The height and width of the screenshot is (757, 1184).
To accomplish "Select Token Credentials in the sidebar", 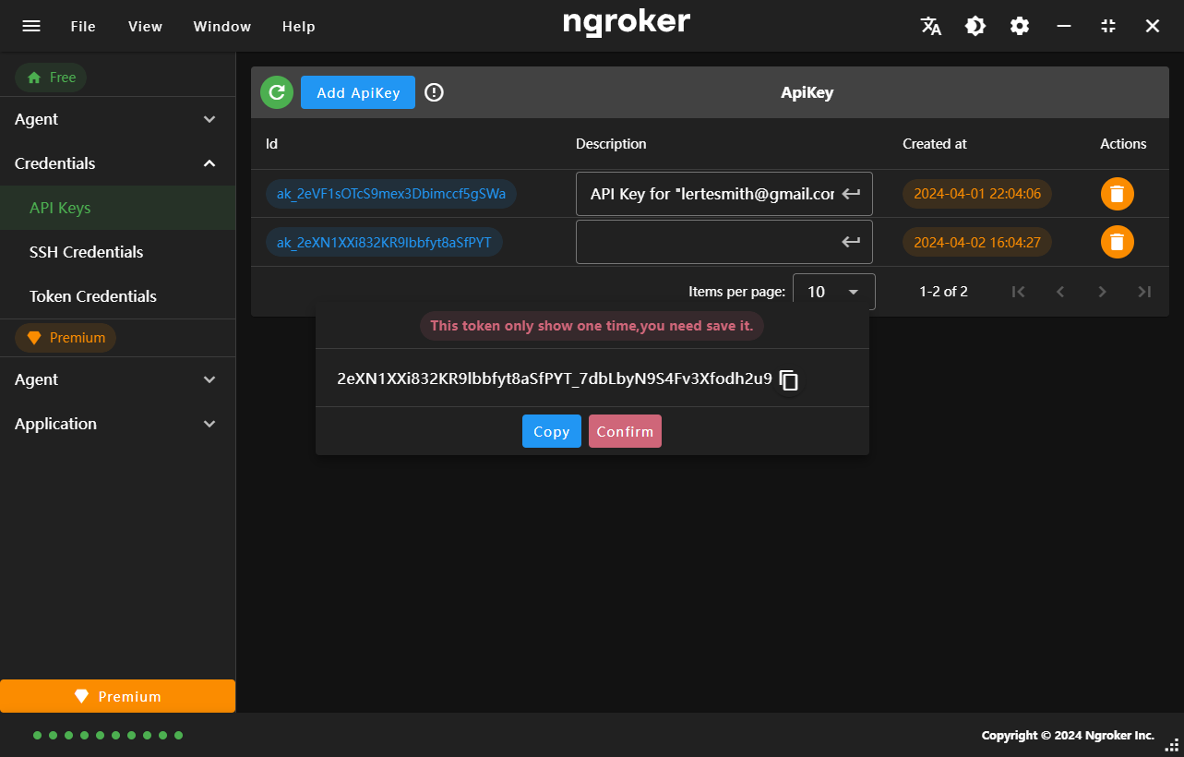I will click(118, 296).
